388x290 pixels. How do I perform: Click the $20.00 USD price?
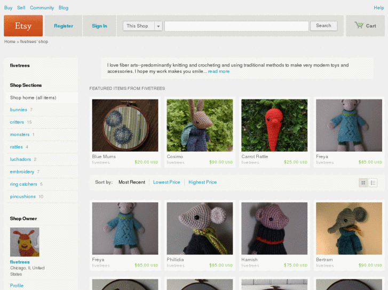point(146,162)
